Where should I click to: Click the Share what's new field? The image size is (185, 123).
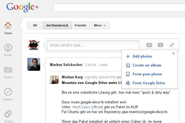click(x=93, y=45)
